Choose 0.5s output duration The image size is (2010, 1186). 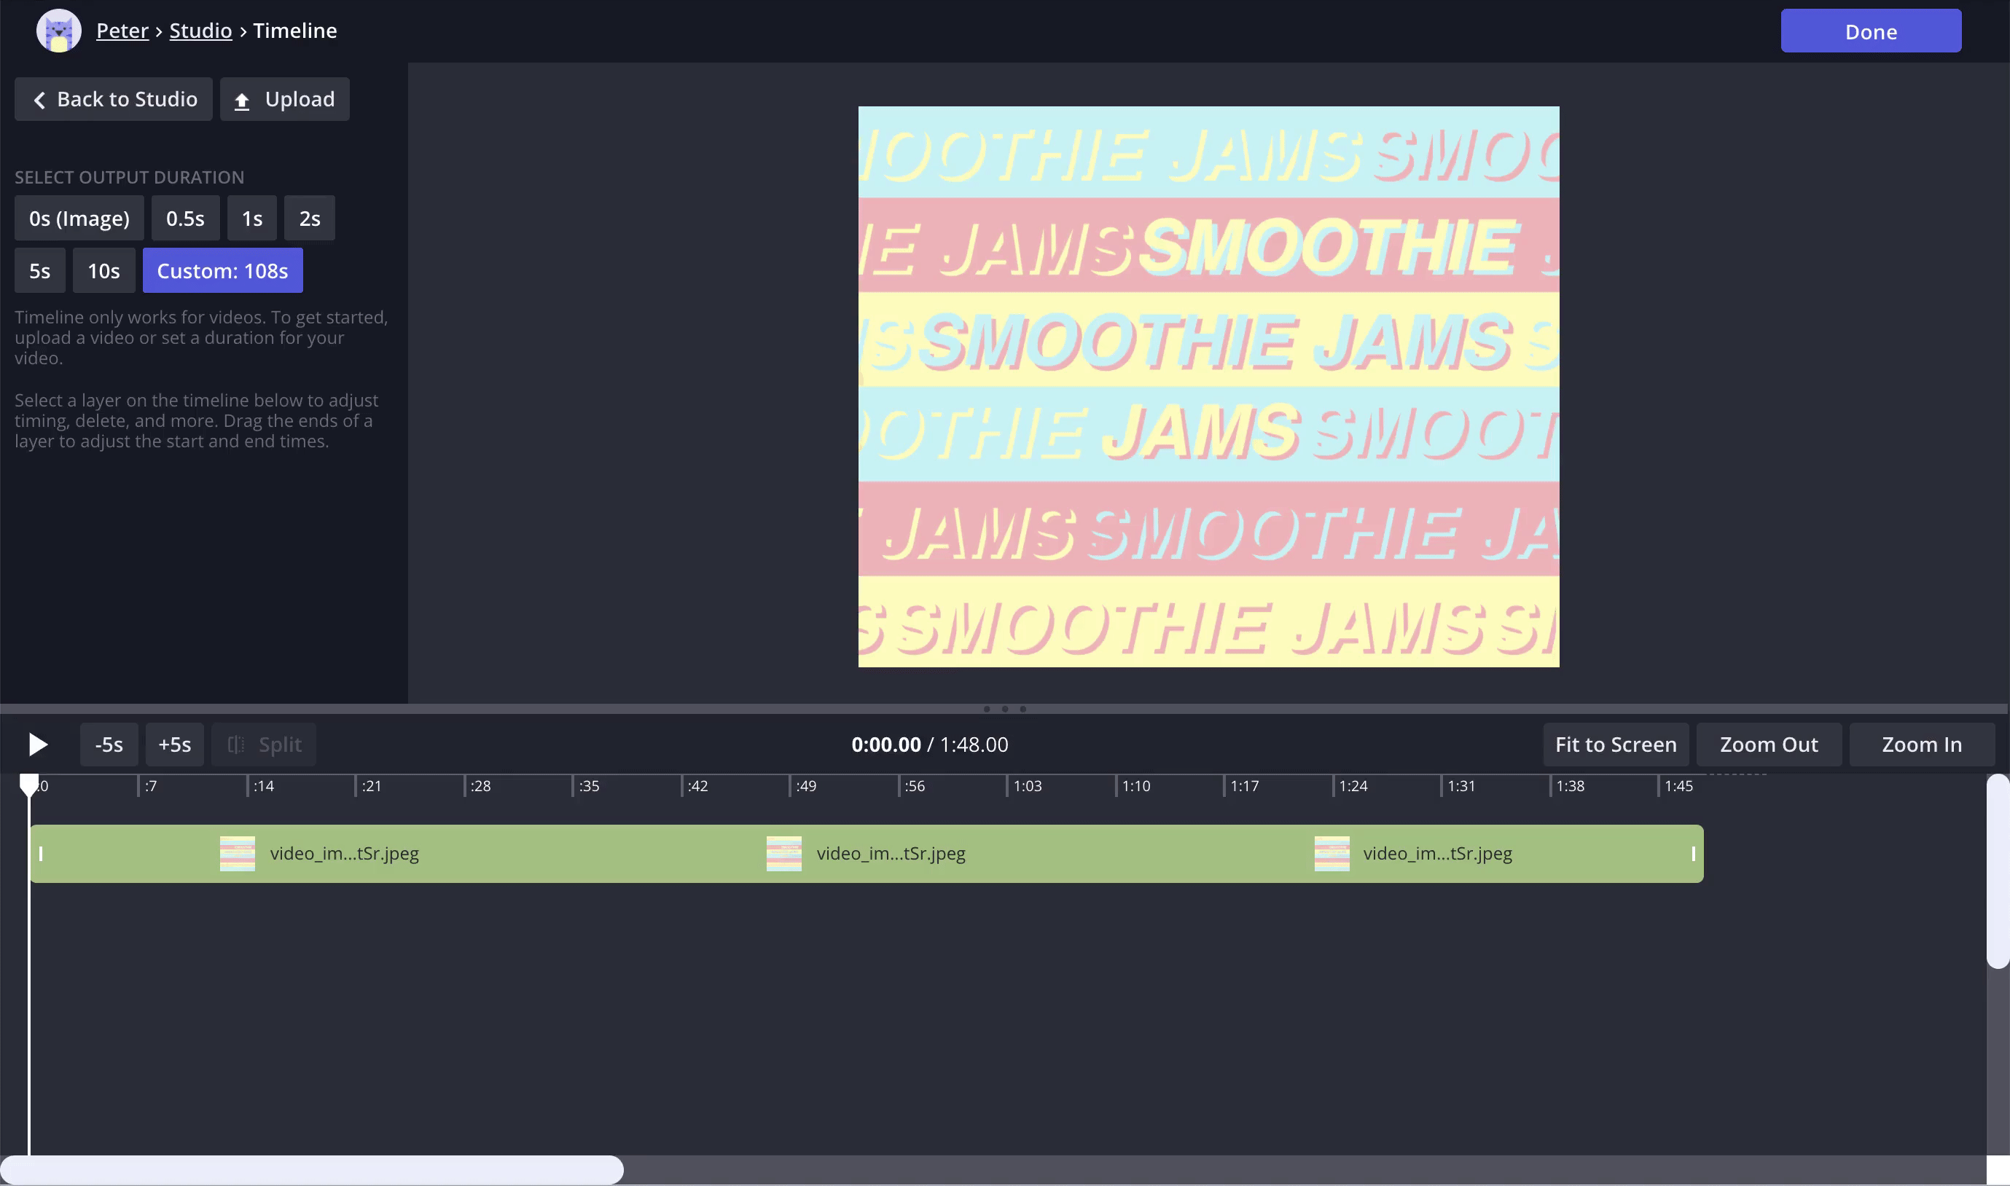pos(184,218)
